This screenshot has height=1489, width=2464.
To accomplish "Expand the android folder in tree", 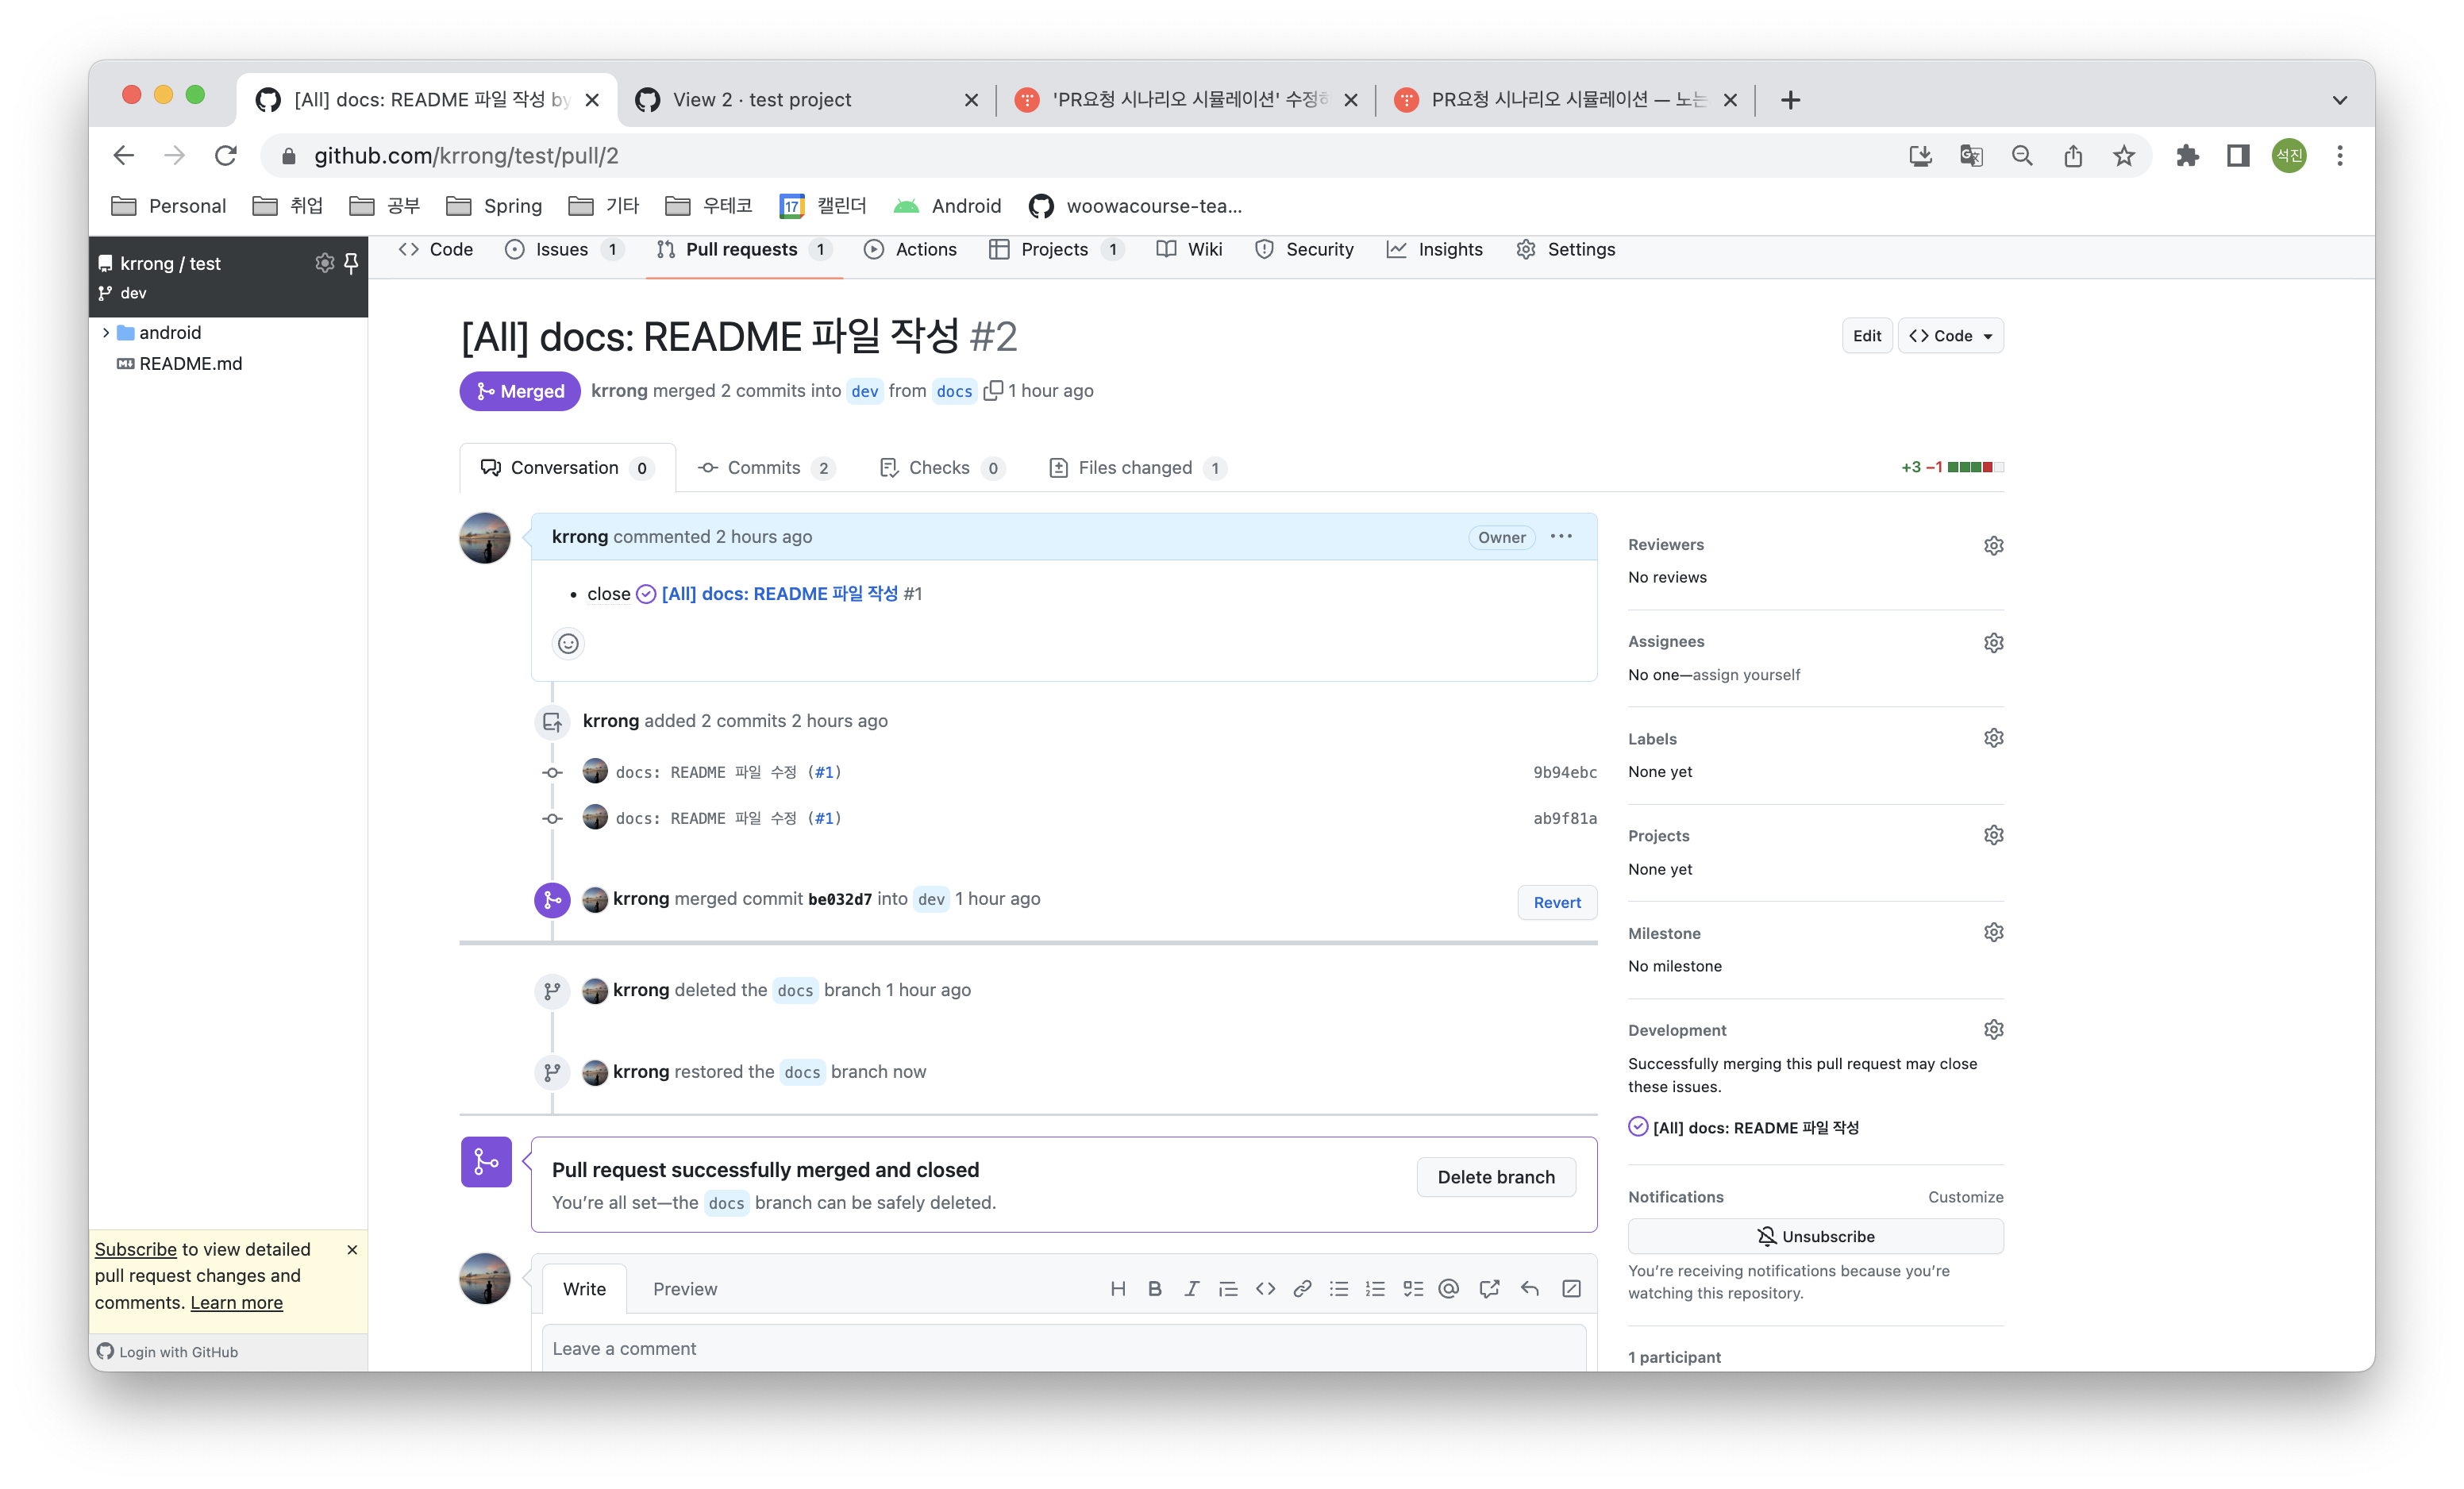I will coord(106,332).
